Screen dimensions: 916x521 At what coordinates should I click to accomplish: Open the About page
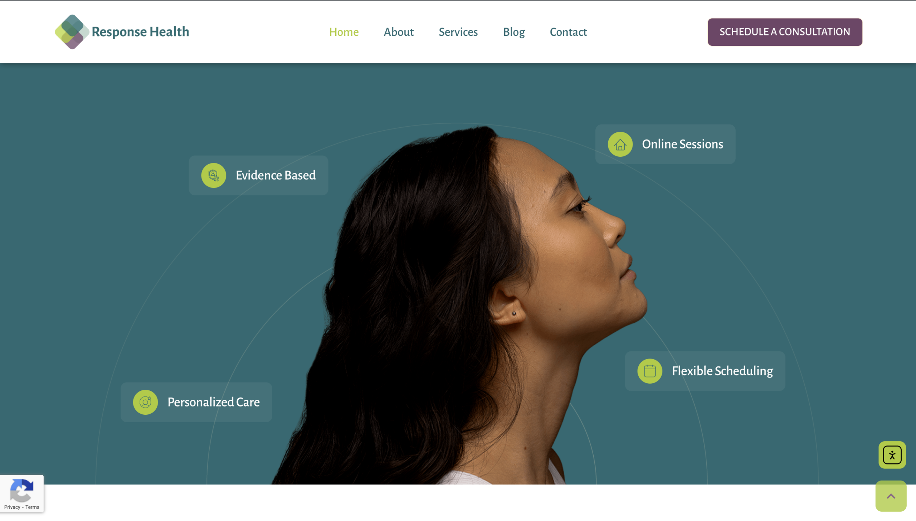point(399,32)
